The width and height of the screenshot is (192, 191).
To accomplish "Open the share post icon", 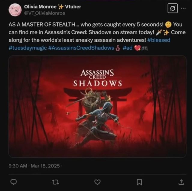I will point(181,182).
